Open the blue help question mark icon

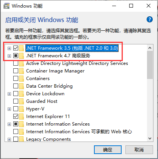point(150,19)
